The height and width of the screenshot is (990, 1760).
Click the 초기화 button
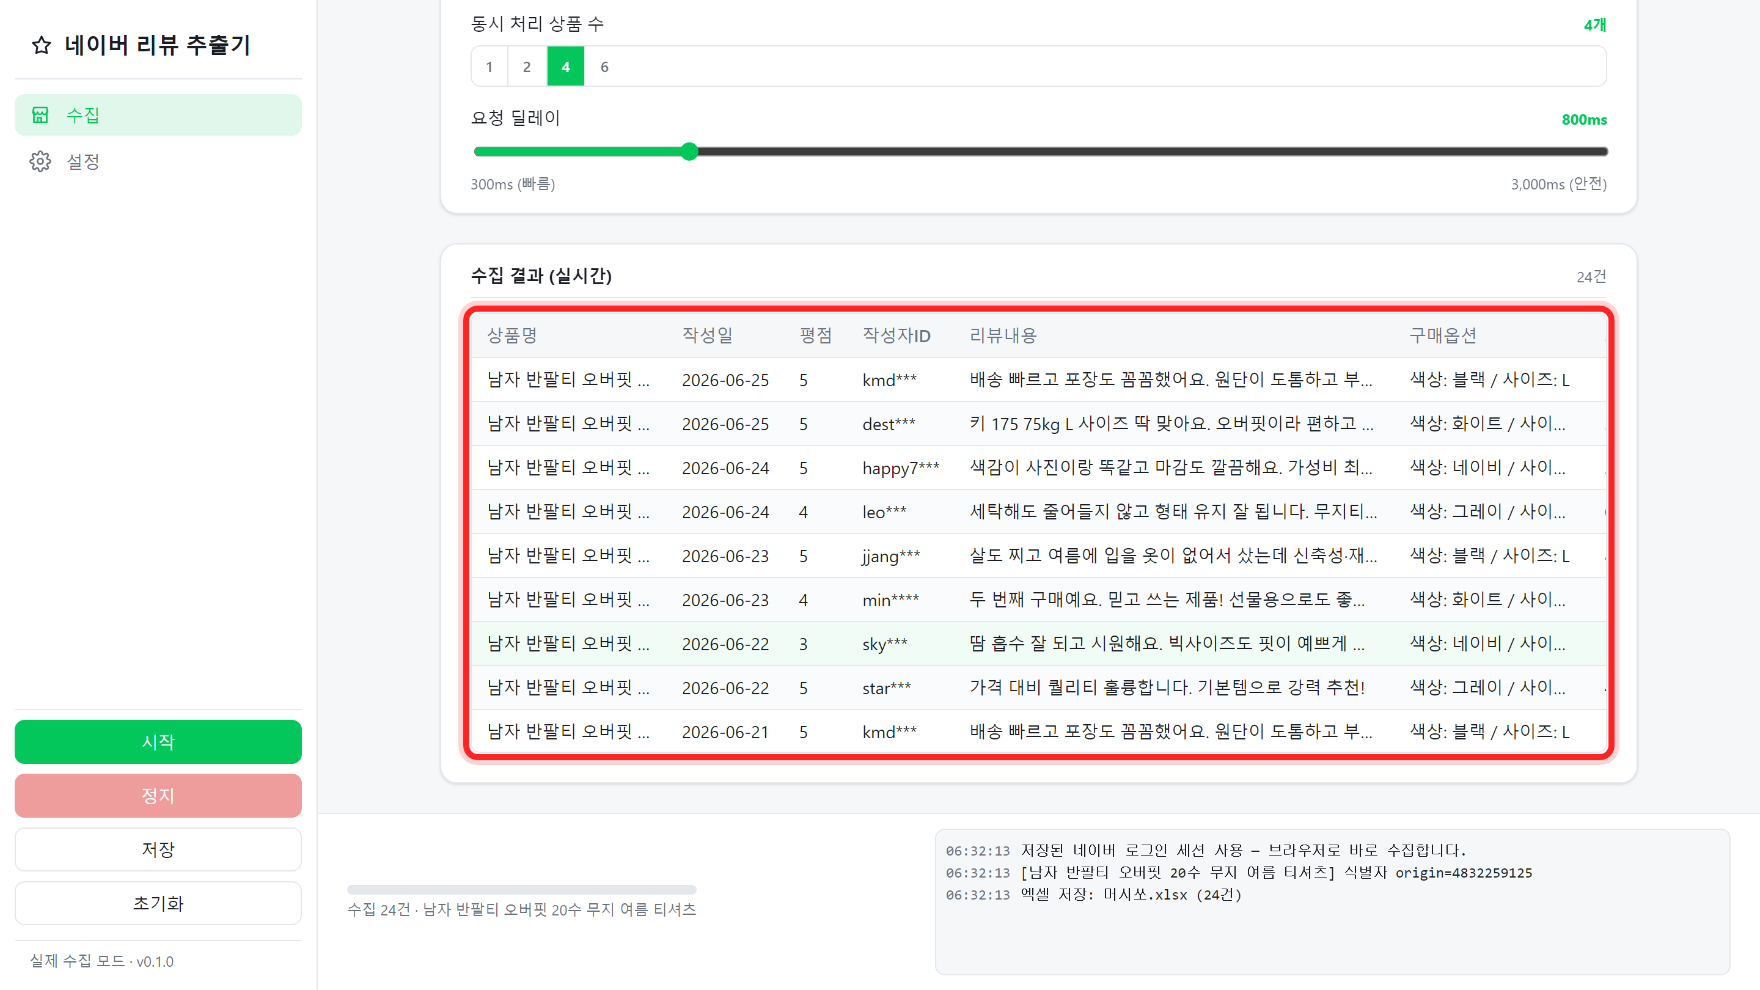pyautogui.click(x=158, y=903)
